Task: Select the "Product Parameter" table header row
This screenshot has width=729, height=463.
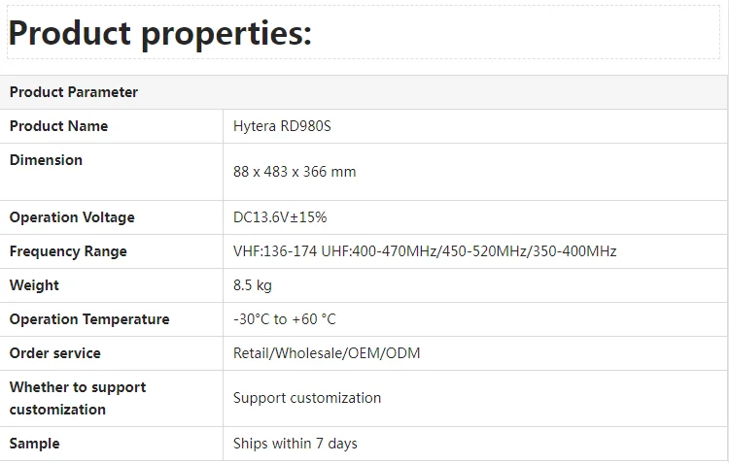Action: pos(74,92)
